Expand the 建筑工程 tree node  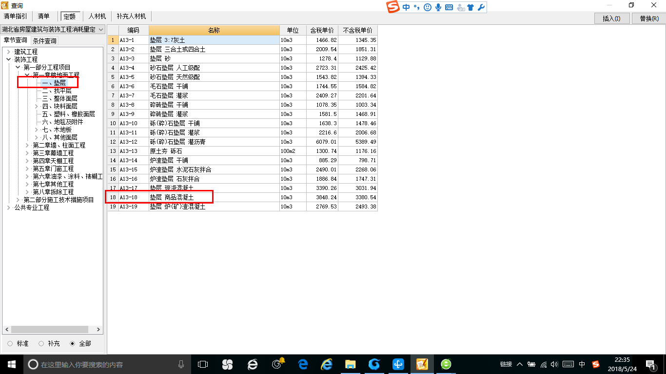[8, 52]
